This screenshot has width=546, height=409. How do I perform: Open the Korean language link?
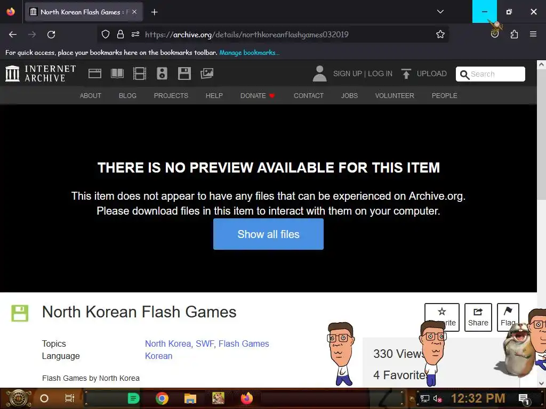click(x=158, y=356)
